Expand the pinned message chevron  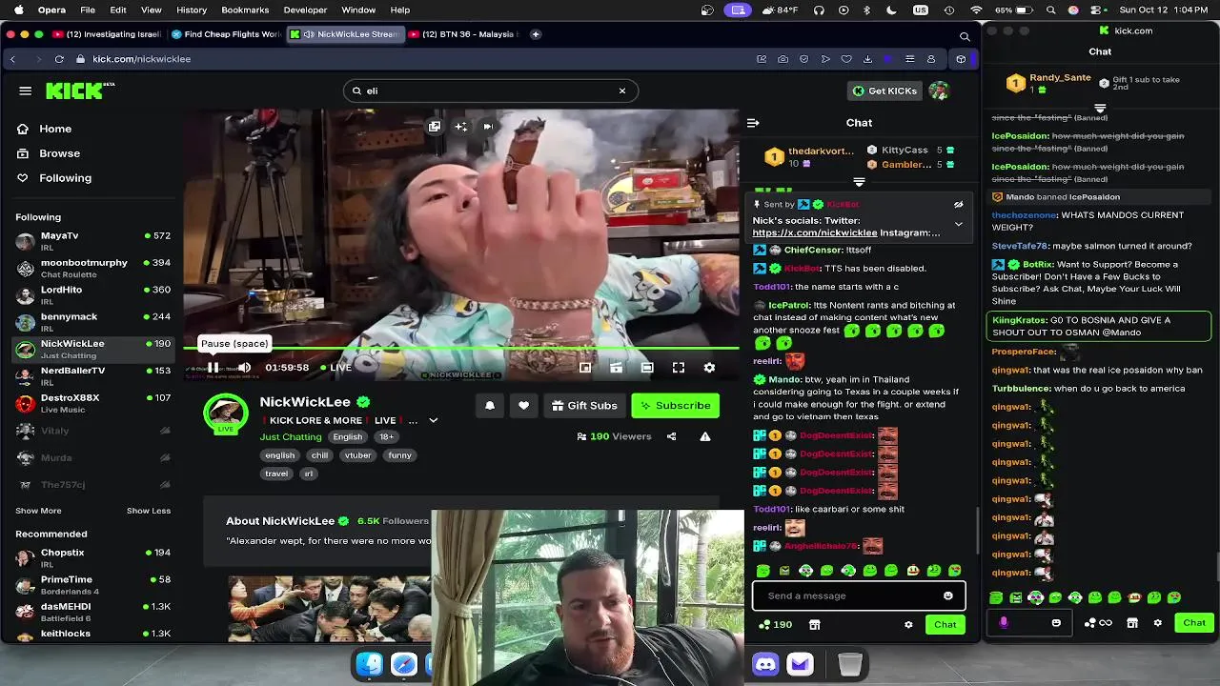pyautogui.click(x=958, y=224)
